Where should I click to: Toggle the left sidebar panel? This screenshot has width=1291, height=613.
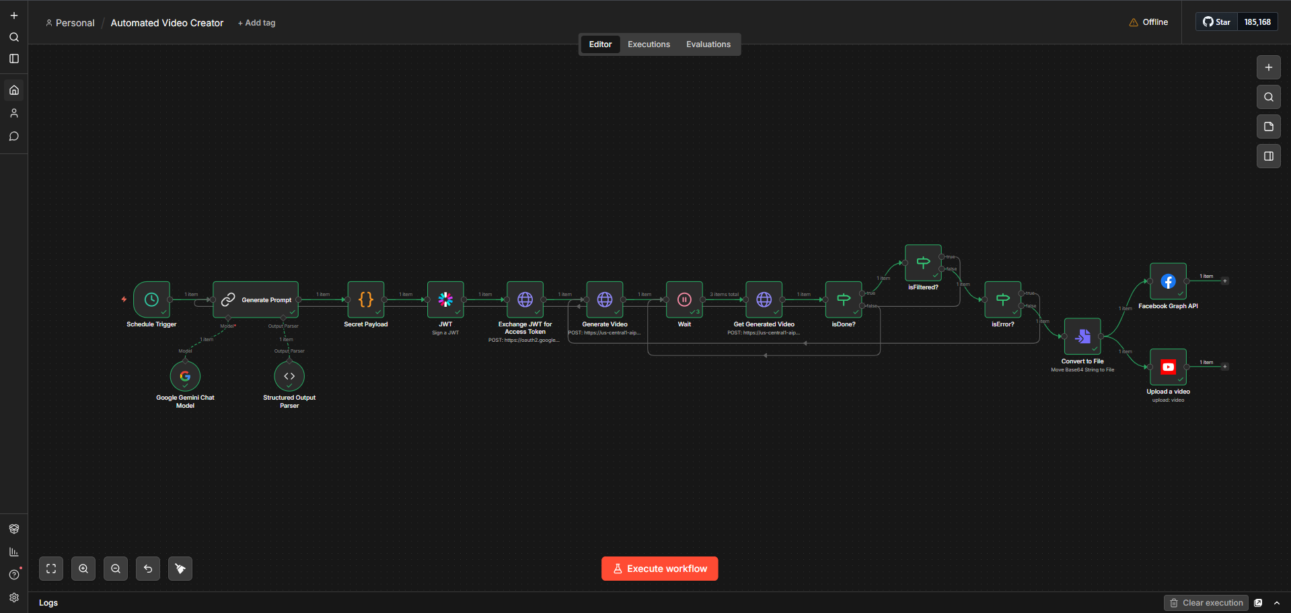14,59
